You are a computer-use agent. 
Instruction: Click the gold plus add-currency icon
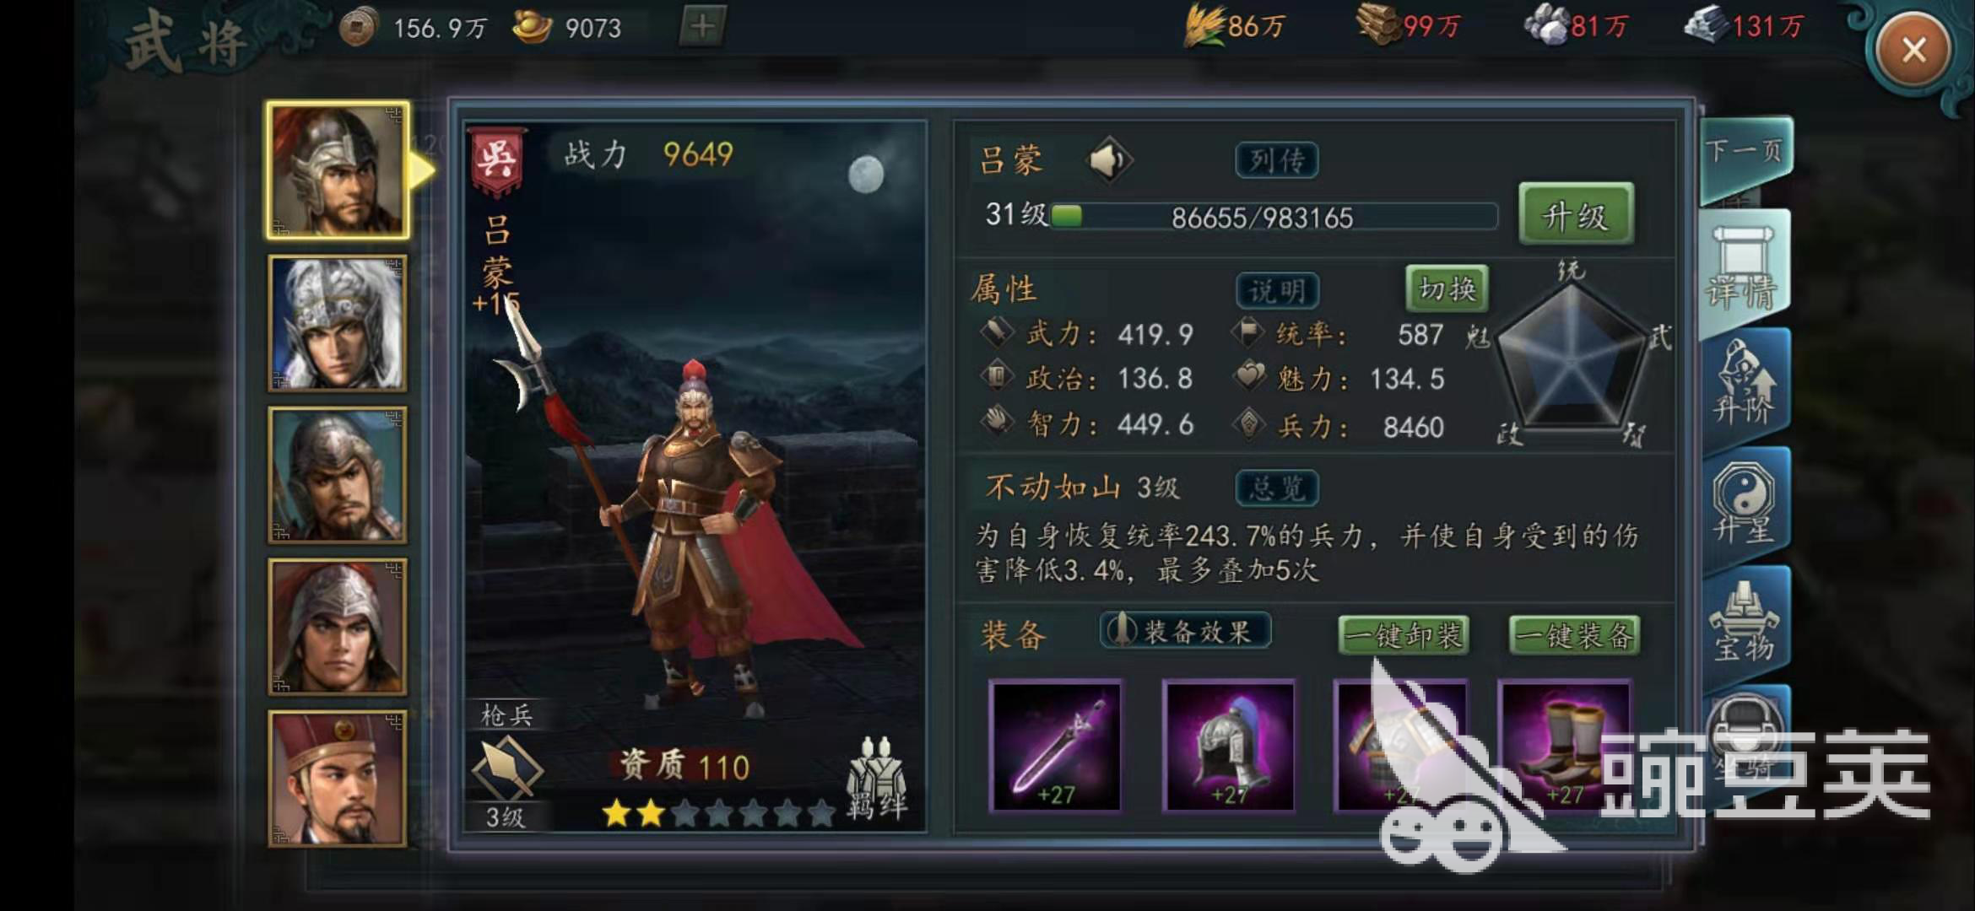click(702, 27)
